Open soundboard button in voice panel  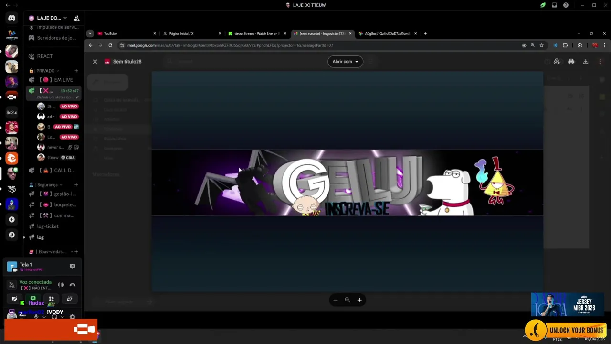pos(69,299)
